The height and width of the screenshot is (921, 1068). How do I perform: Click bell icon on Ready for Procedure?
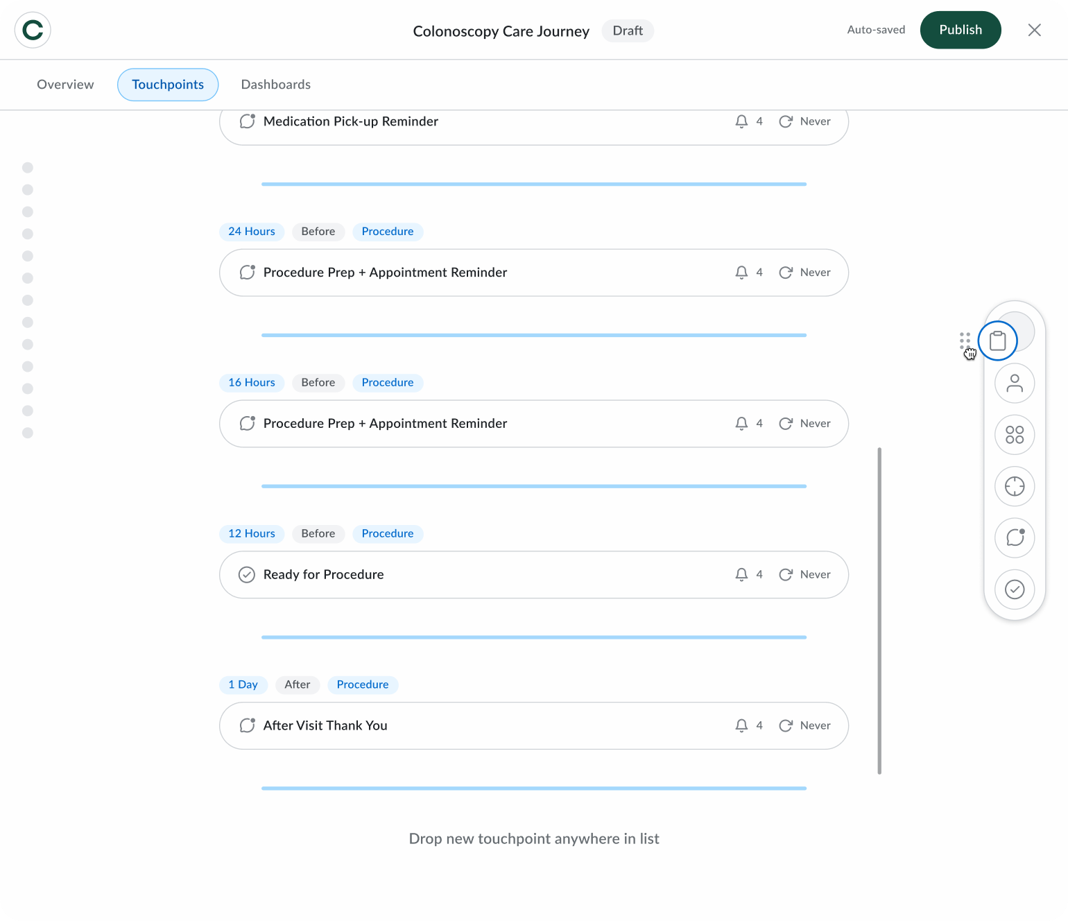[741, 575]
